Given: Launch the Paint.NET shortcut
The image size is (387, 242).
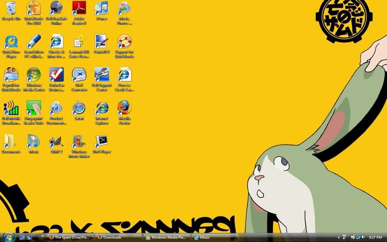Looking at the screenshot, I should pyautogui.click(x=102, y=45).
